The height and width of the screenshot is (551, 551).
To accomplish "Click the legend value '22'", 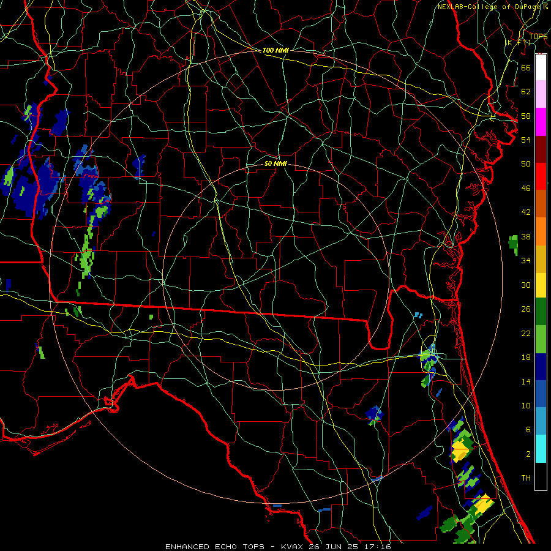I will 526,333.
